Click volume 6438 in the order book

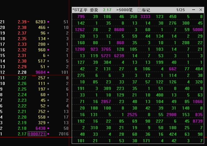coord(41,128)
